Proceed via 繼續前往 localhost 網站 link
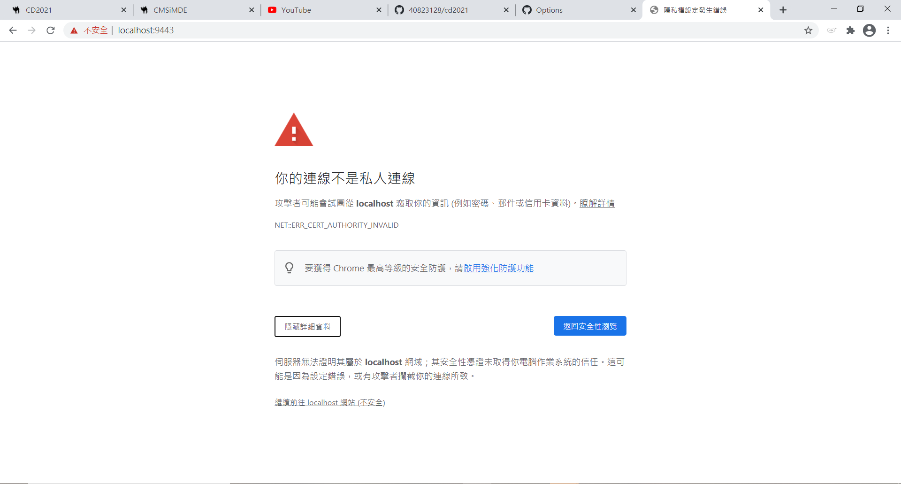Screen dimensions: 901x484 coord(330,402)
